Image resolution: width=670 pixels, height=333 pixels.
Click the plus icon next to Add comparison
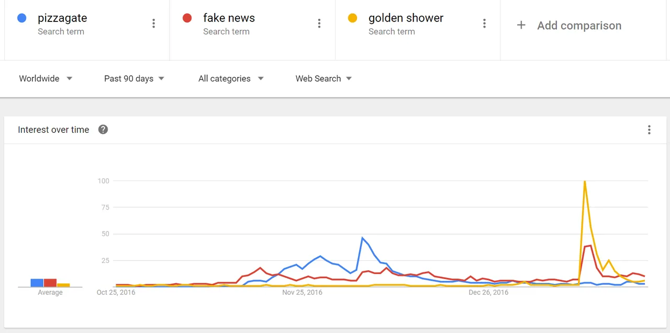pyautogui.click(x=521, y=25)
